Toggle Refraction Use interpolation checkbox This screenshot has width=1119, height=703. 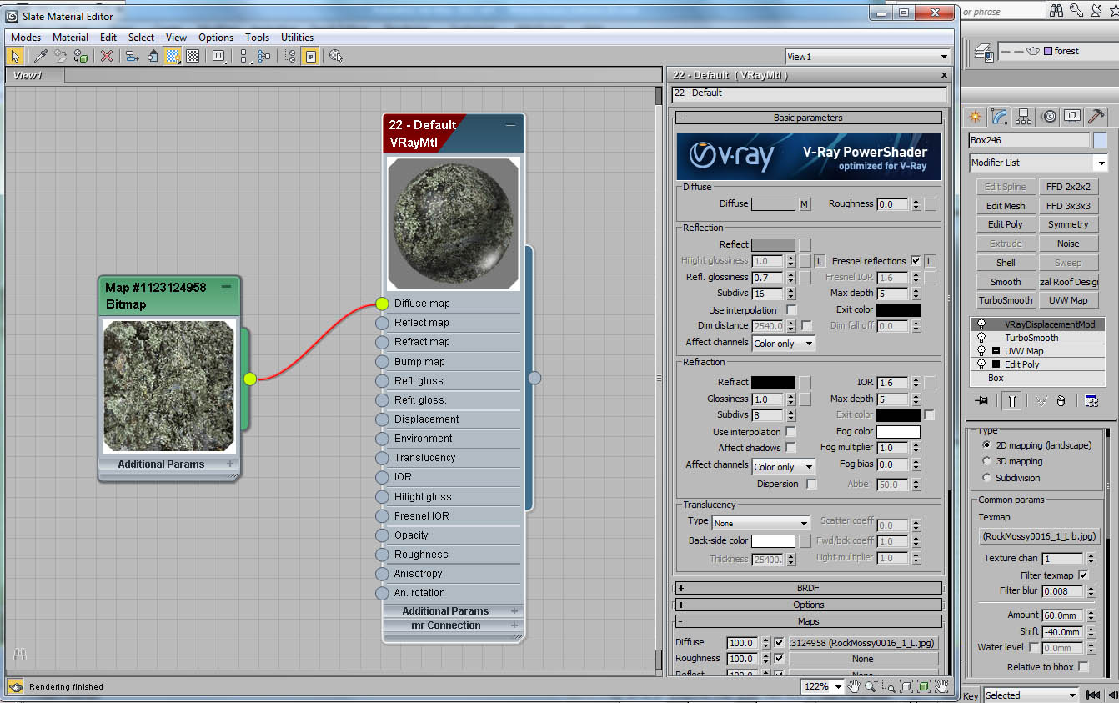(790, 432)
